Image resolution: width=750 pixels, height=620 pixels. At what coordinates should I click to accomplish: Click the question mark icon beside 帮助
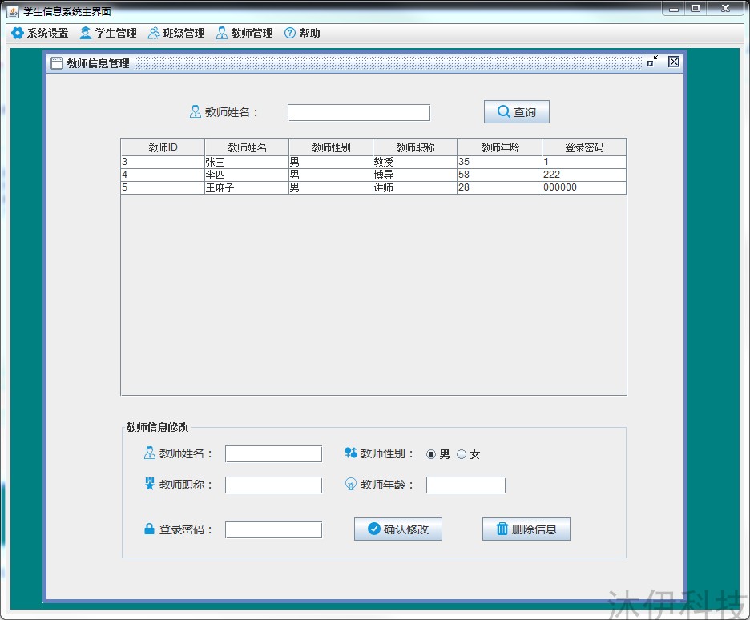click(290, 33)
